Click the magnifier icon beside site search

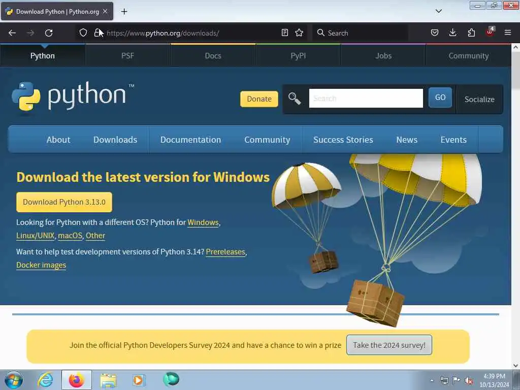[294, 99]
